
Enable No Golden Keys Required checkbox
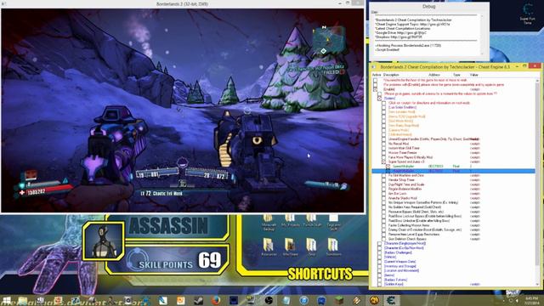(x=383, y=207)
